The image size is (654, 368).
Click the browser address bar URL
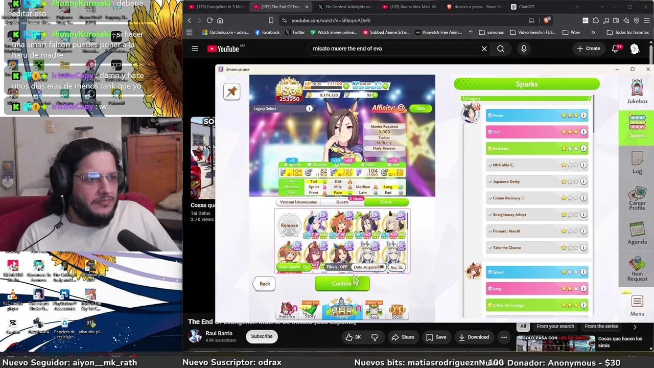[x=331, y=20]
